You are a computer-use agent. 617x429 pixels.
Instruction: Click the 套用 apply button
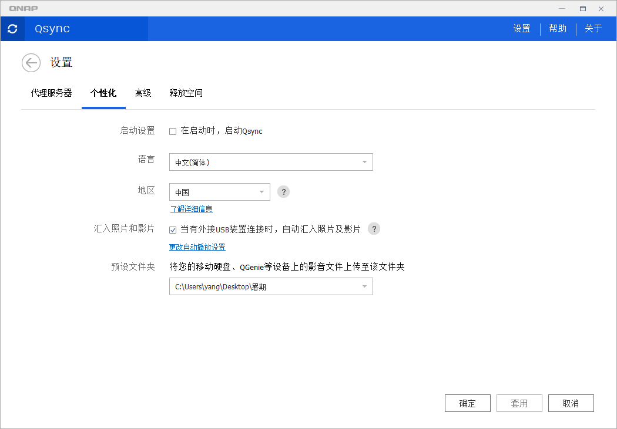pyautogui.click(x=519, y=403)
